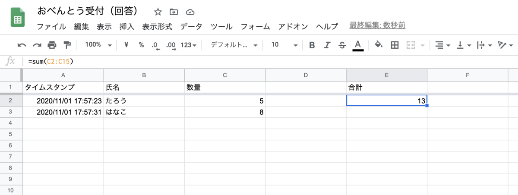Select row 1 header
This screenshot has width=518, height=195.
pyautogui.click(x=11, y=87)
